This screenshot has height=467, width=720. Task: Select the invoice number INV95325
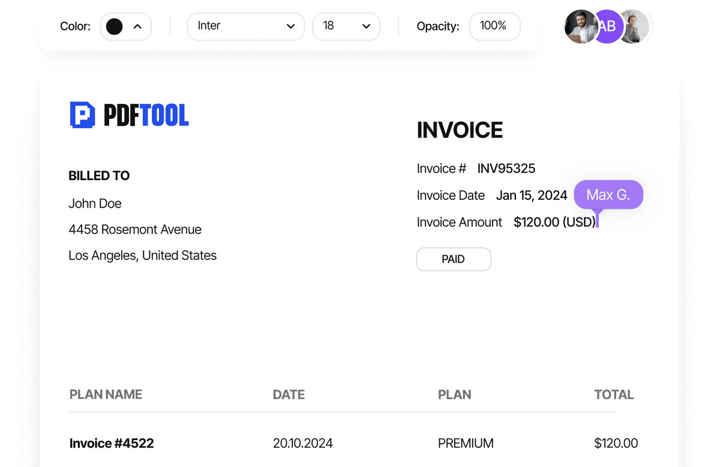(x=506, y=169)
